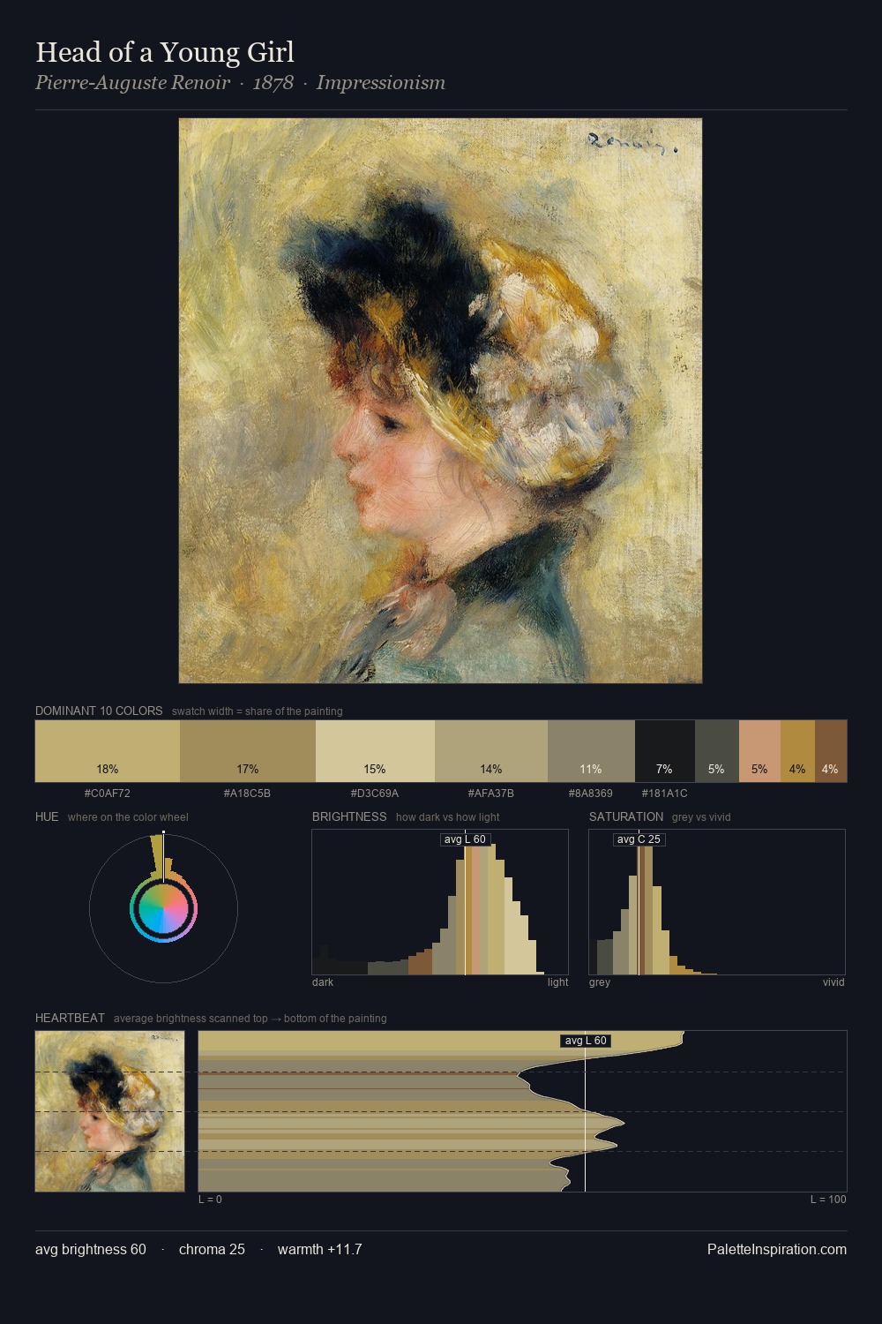Click 'warmth +11.7' in the footer
The width and height of the screenshot is (882, 1324).
pyautogui.click(x=320, y=1249)
